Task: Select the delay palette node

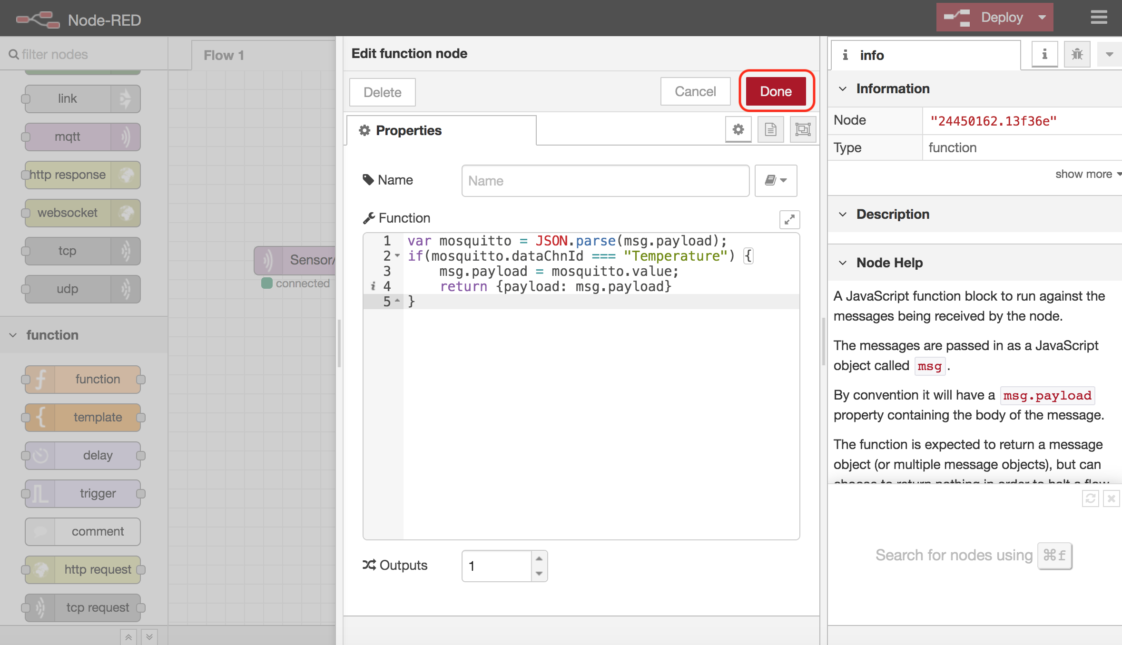Action: click(x=83, y=456)
